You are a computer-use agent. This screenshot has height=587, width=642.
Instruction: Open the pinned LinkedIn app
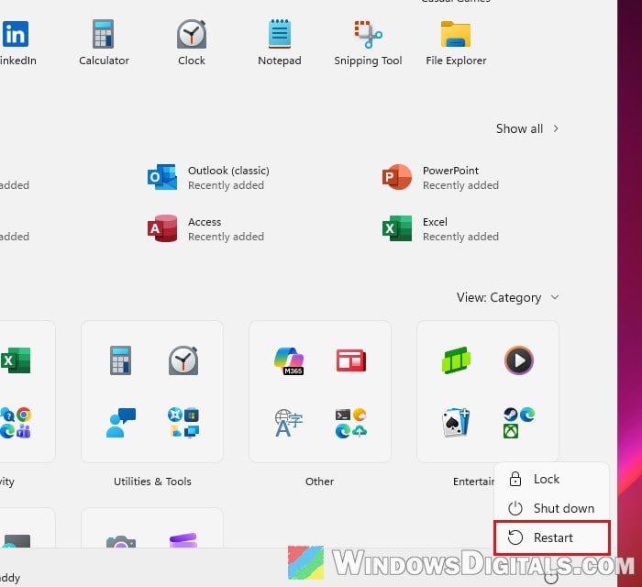17,42
